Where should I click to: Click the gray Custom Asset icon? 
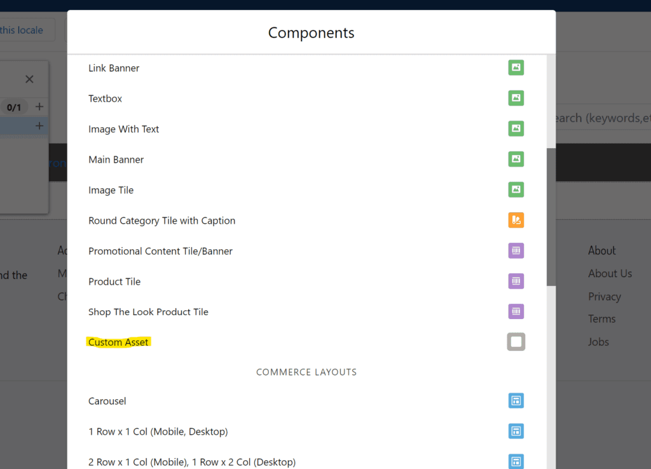516,341
